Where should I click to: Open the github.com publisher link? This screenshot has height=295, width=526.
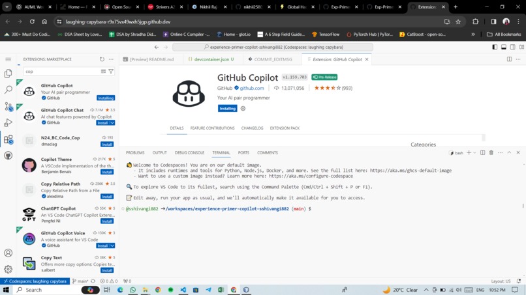point(252,88)
